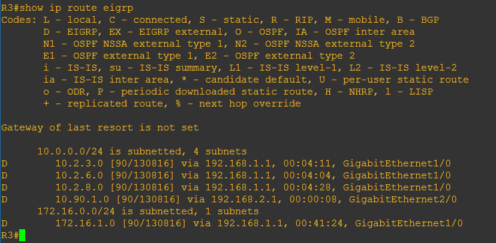Click the '10.0.0.0/24 is subnetted' line
Screen dimensions: 496x243
click(142, 151)
